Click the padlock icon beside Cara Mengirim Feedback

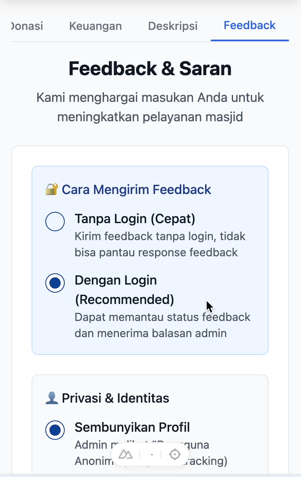pos(51,189)
